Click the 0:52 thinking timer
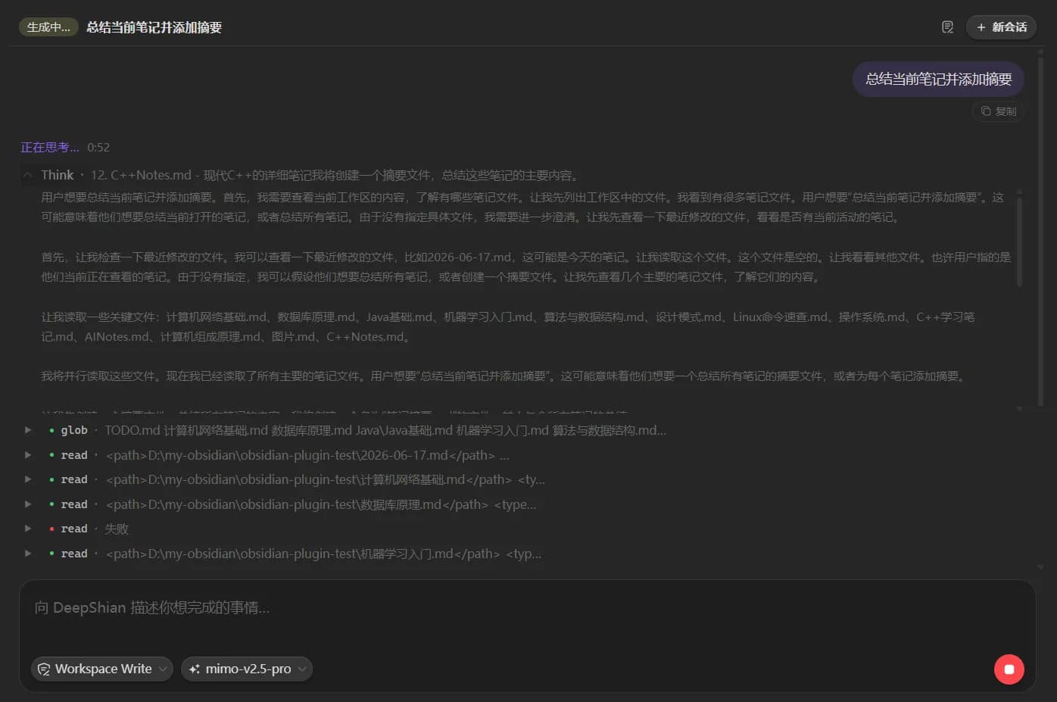The width and height of the screenshot is (1057, 702). click(98, 147)
